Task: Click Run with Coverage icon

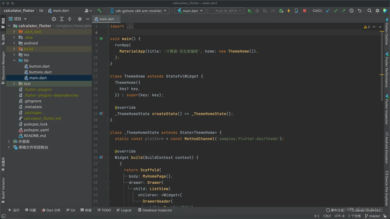Action: (x=265, y=11)
